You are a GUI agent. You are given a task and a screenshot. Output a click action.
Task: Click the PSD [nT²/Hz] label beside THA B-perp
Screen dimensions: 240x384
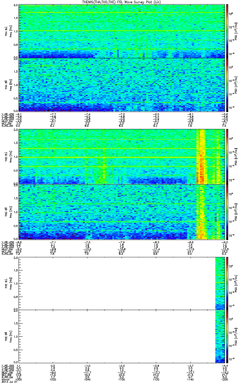point(236,31)
